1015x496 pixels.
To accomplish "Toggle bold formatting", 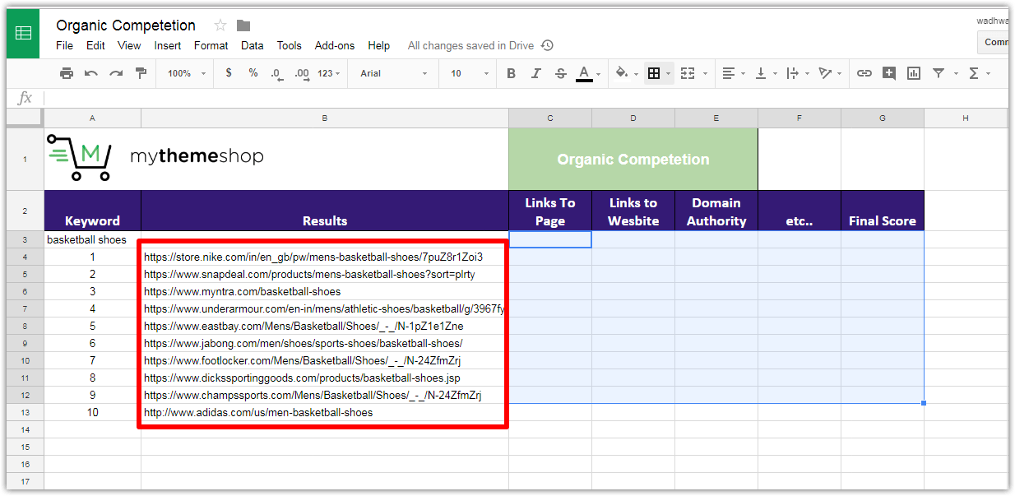I will click(512, 73).
